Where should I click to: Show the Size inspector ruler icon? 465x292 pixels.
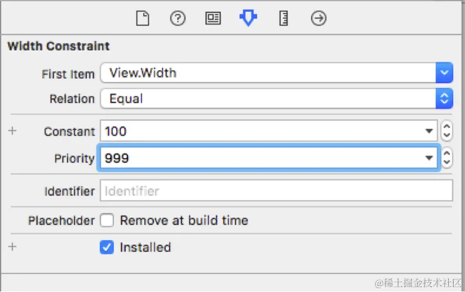[283, 19]
